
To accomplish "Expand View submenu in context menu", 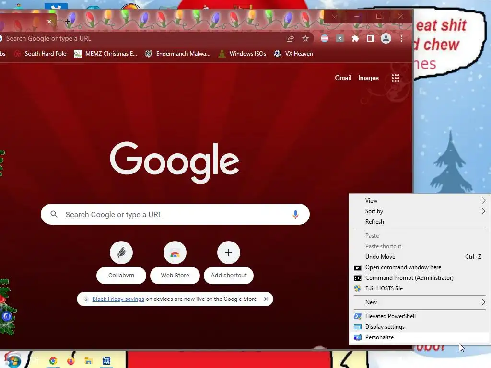I will [x=420, y=201].
